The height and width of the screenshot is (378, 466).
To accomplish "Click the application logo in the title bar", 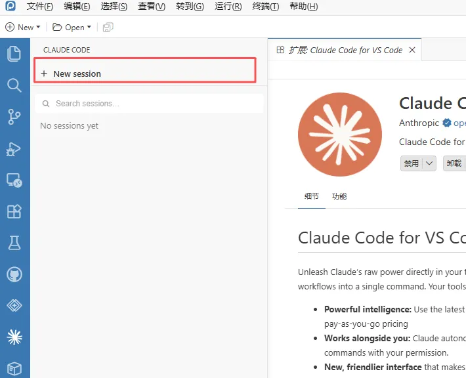I will pos(11,6).
